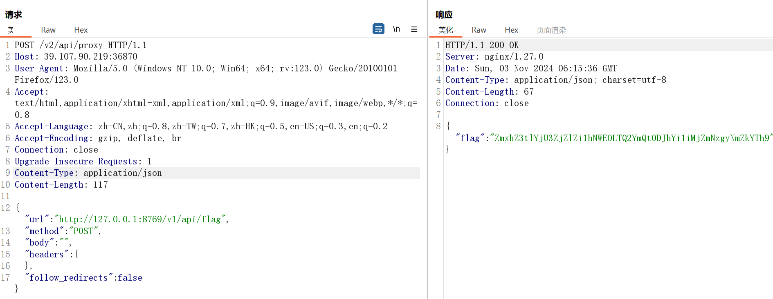The width and height of the screenshot is (773, 299).
Task: Click the Host header value 39.107.90.219:36870
Action: click(91, 57)
